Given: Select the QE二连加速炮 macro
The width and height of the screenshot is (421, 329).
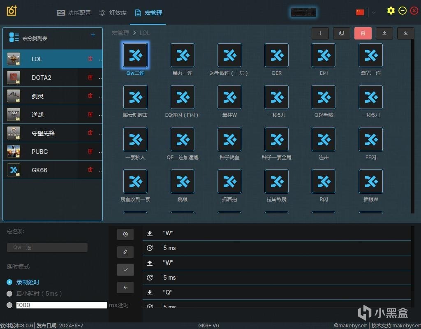Looking at the screenshot, I should pyautogui.click(x=182, y=139).
